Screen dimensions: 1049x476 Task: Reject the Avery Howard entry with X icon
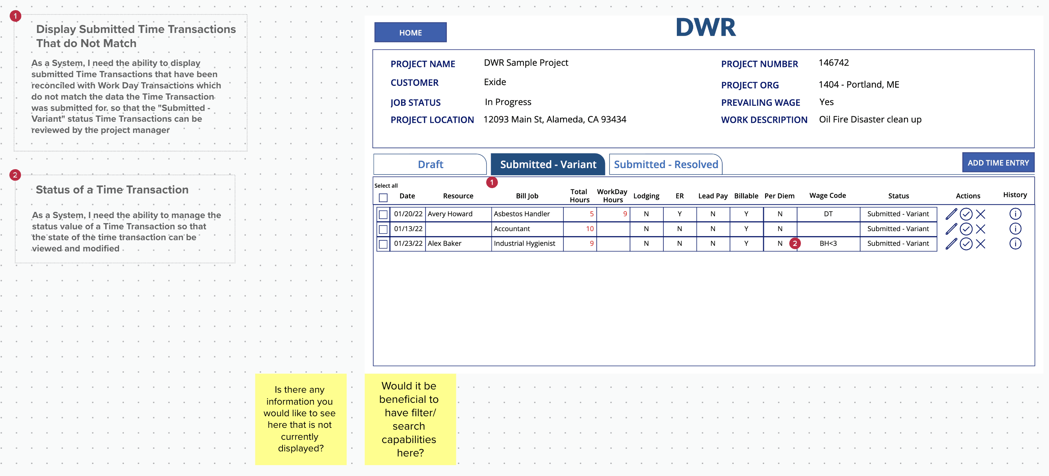(x=980, y=214)
